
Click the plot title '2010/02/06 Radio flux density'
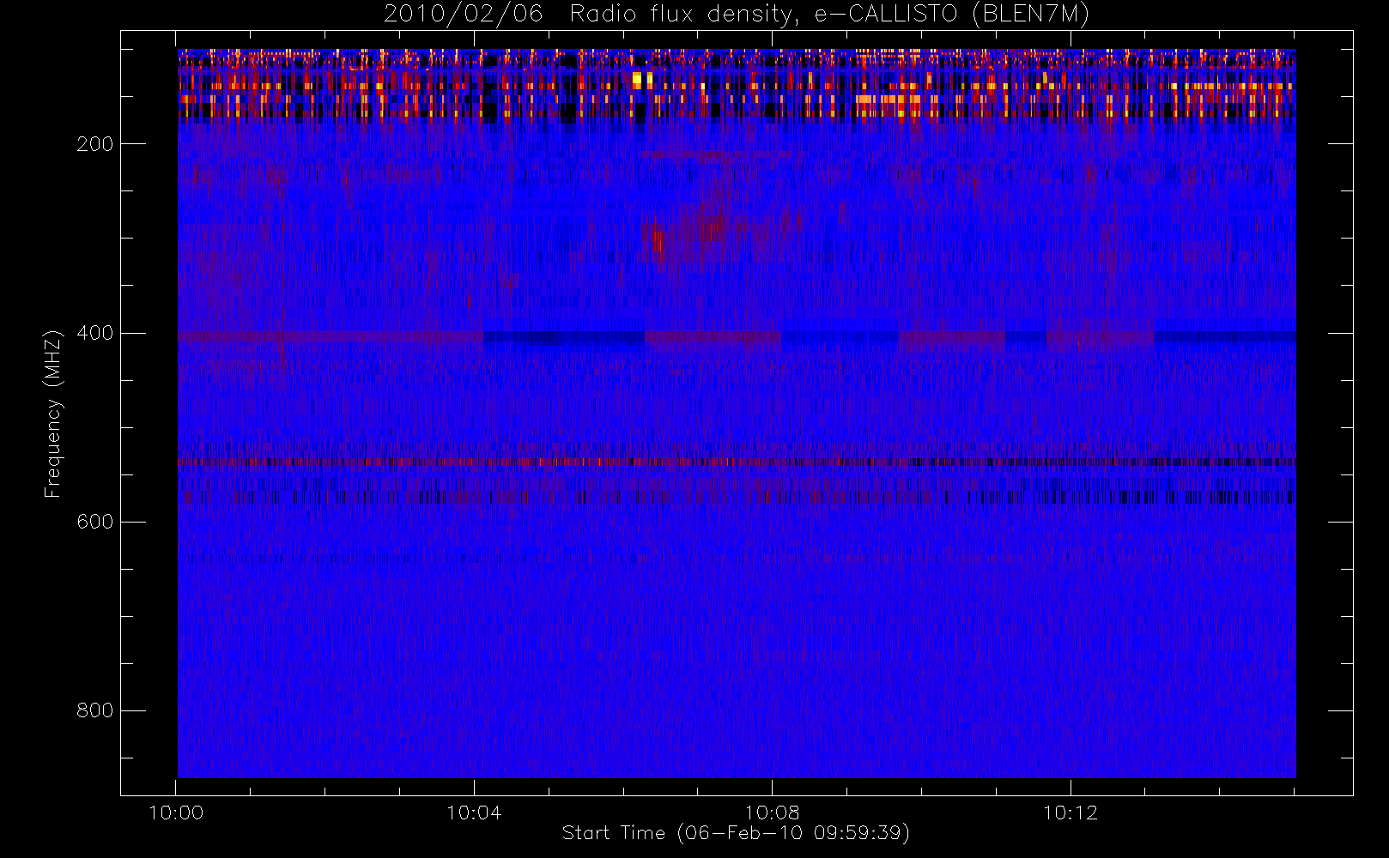(x=736, y=15)
